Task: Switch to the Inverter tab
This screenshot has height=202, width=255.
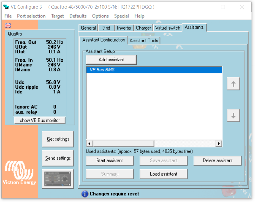Action: [x=124, y=28]
